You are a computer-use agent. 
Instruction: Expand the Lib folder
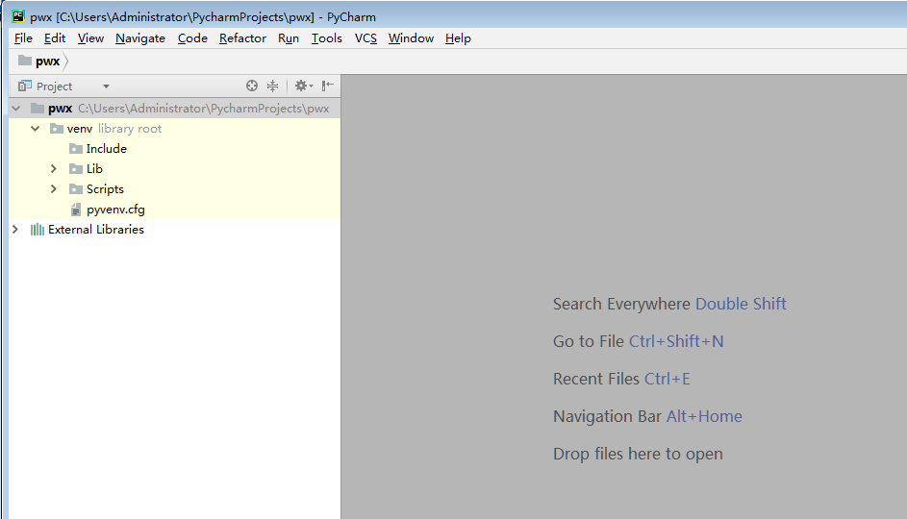(54, 169)
